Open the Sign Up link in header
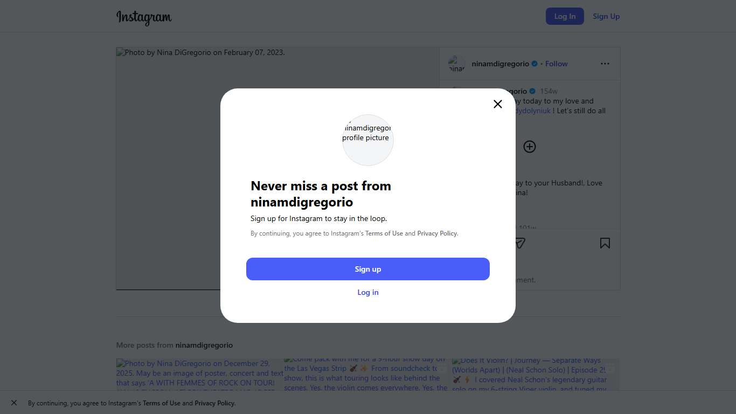The image size is (736, 414). point(606,16)
